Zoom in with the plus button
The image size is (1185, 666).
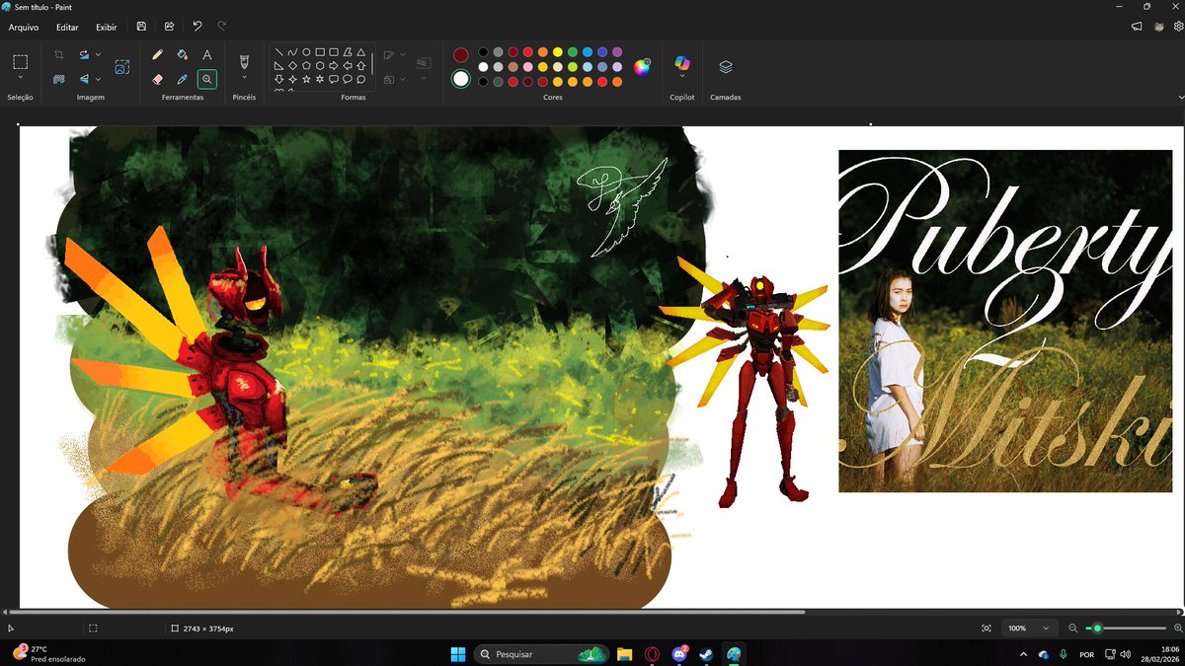click(1177, 628)
